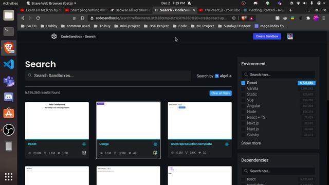This screenshot has height=185, width=329.
Task: Open the Go TO bookmarks folder
Action: pyautogui.click(x=29, y=26)
